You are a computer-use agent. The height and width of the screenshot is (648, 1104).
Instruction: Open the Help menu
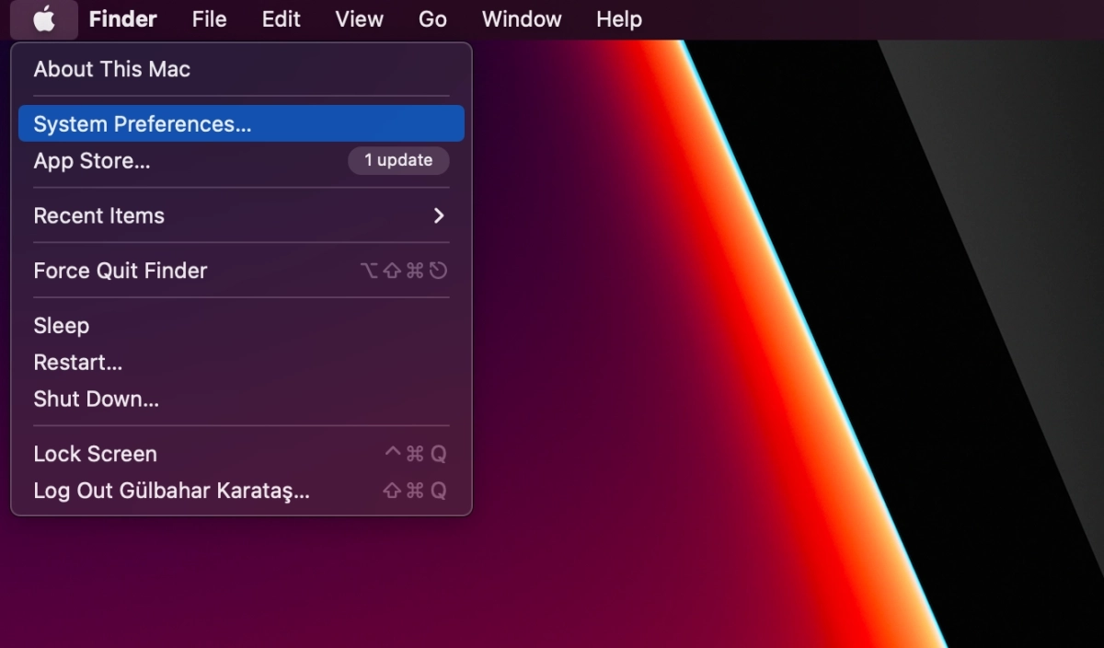click(617, 19)
